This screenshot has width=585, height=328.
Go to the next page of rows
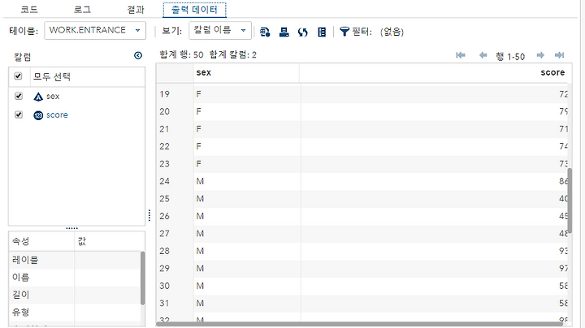click(540, 55)
